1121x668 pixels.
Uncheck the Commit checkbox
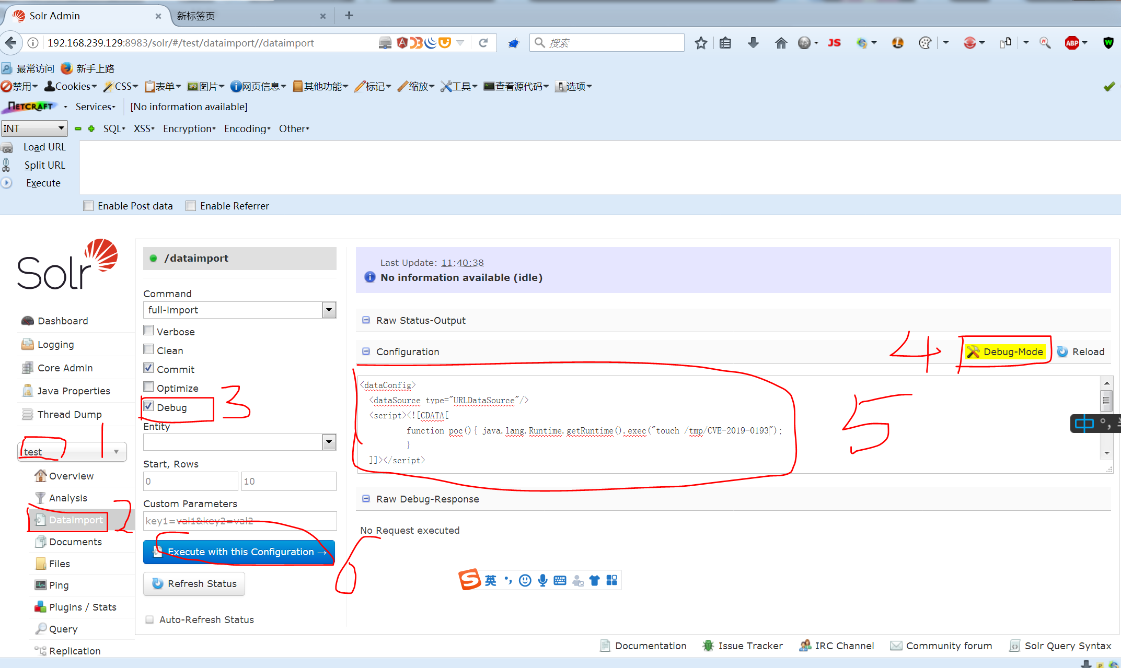148,368
